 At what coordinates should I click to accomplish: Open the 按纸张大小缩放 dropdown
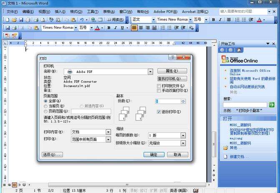pos(183,143)
